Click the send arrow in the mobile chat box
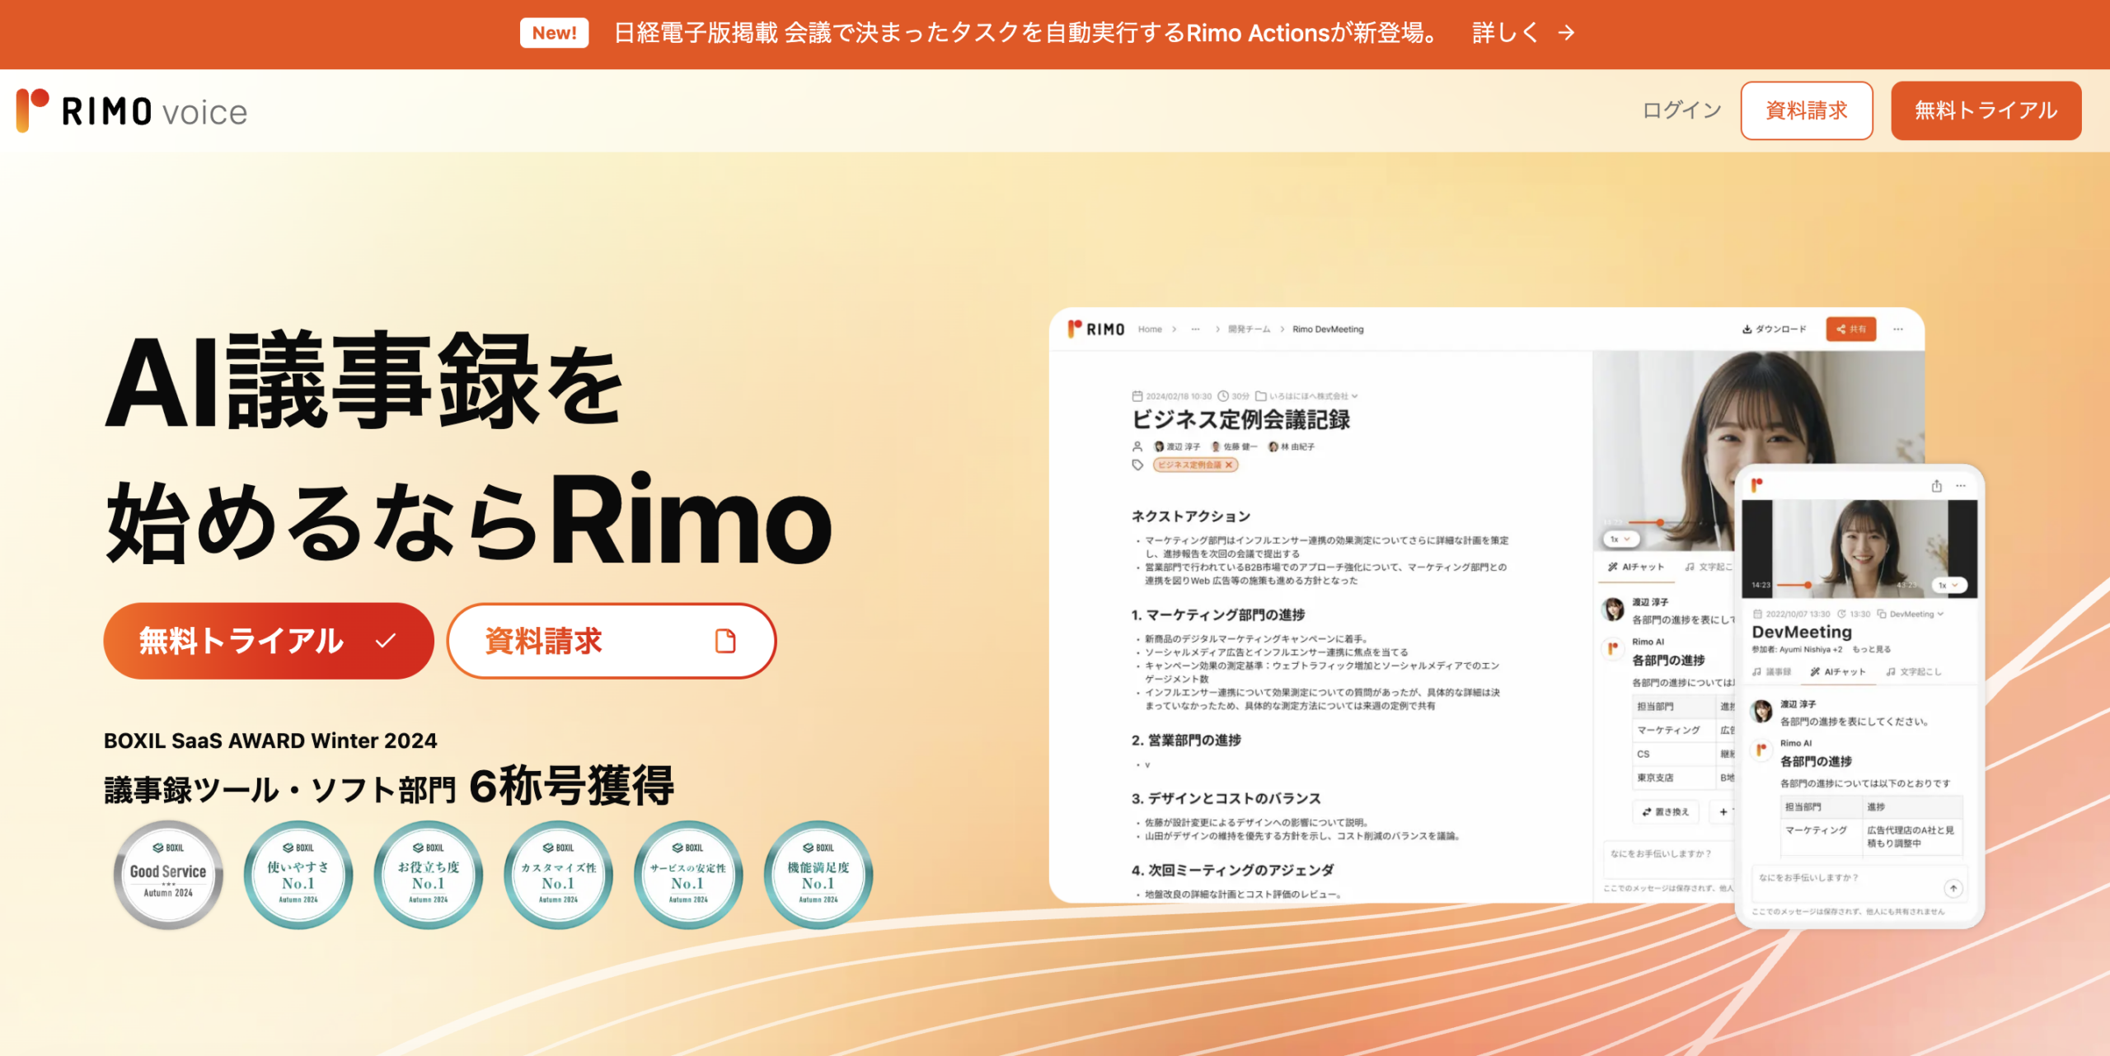The width and height of the screenshot is (2110, 1056). click(1953, 888)
